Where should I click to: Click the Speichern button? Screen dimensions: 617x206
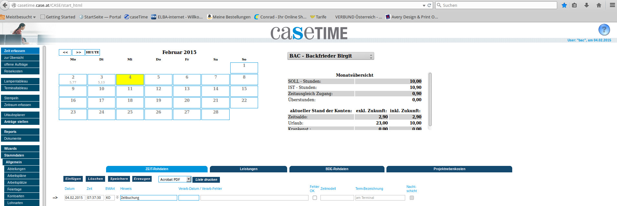[119, 179]
